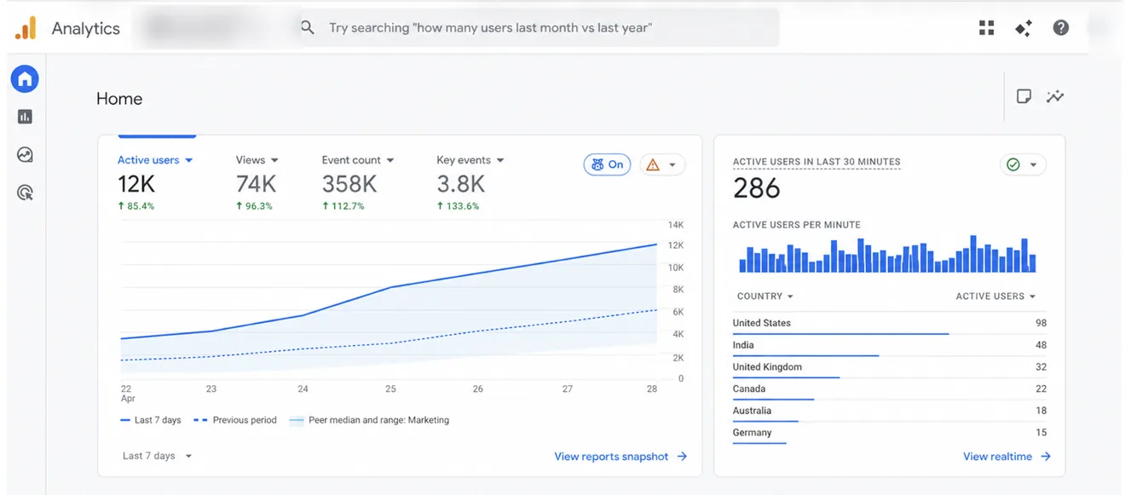Click View realtime link
This screenshot has height=495, width=1125.
(1007, 457)
